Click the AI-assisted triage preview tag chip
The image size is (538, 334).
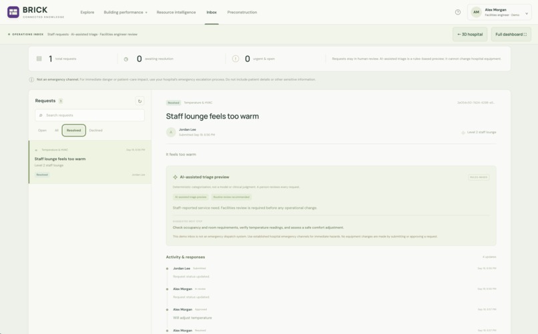[191, 197]
